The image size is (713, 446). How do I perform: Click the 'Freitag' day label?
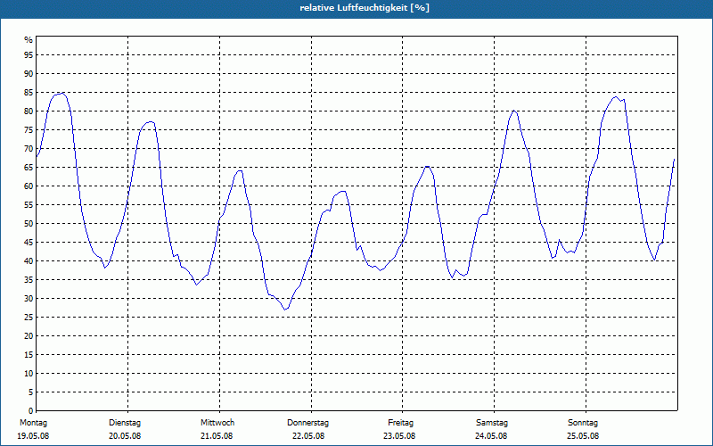tap(400, 423)
